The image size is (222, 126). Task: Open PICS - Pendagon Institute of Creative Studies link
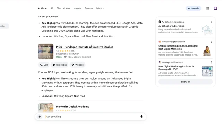tap(85, 47)
